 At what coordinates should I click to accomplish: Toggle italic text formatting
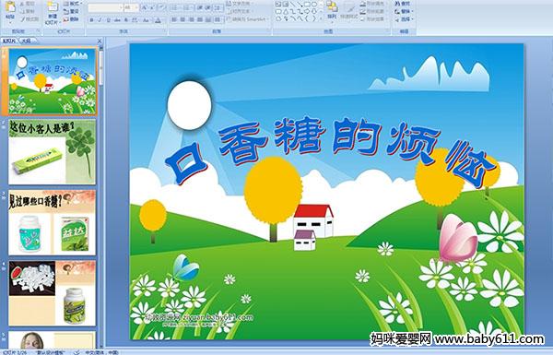[100, 20]
